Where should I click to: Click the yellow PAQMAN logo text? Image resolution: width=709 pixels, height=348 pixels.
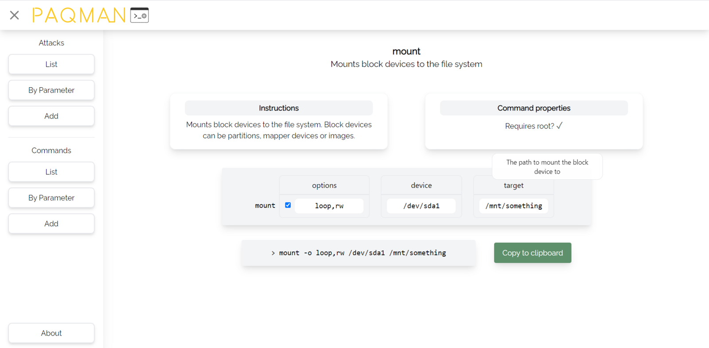click(79, 15)
